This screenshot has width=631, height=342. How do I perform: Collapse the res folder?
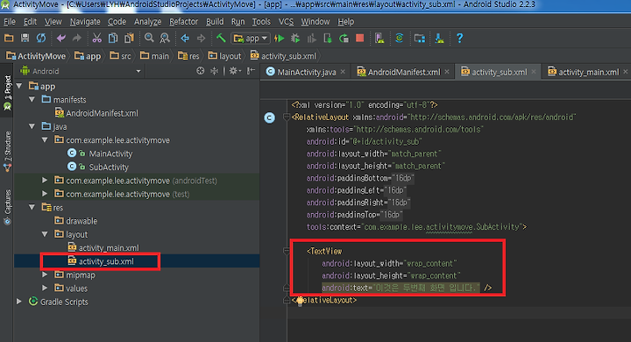(x=32, y=208)
